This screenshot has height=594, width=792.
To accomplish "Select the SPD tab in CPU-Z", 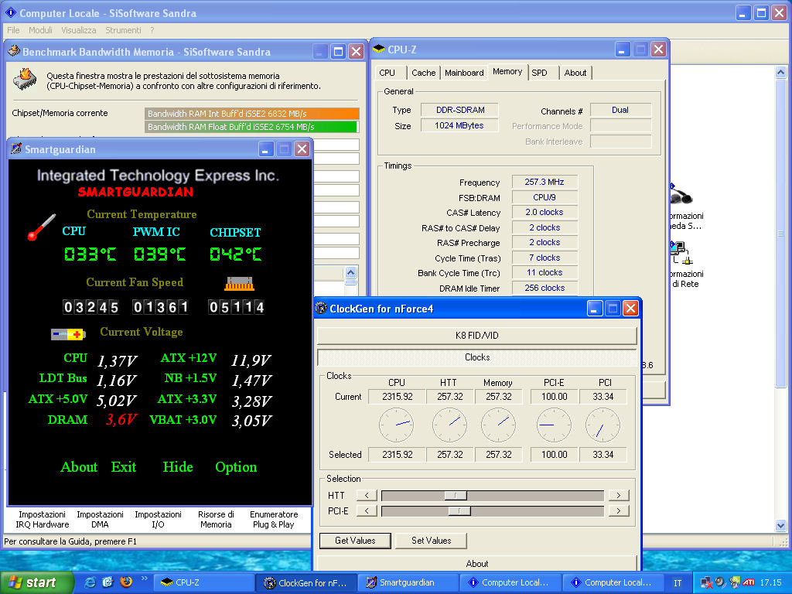I will tap(539, 73).
